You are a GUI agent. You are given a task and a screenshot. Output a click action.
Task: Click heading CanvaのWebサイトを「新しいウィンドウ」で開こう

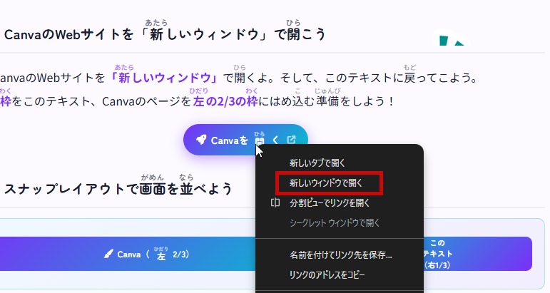point(165,34)
